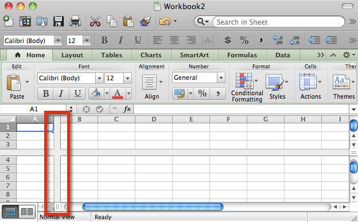Click the Themes button

point(344,87)
